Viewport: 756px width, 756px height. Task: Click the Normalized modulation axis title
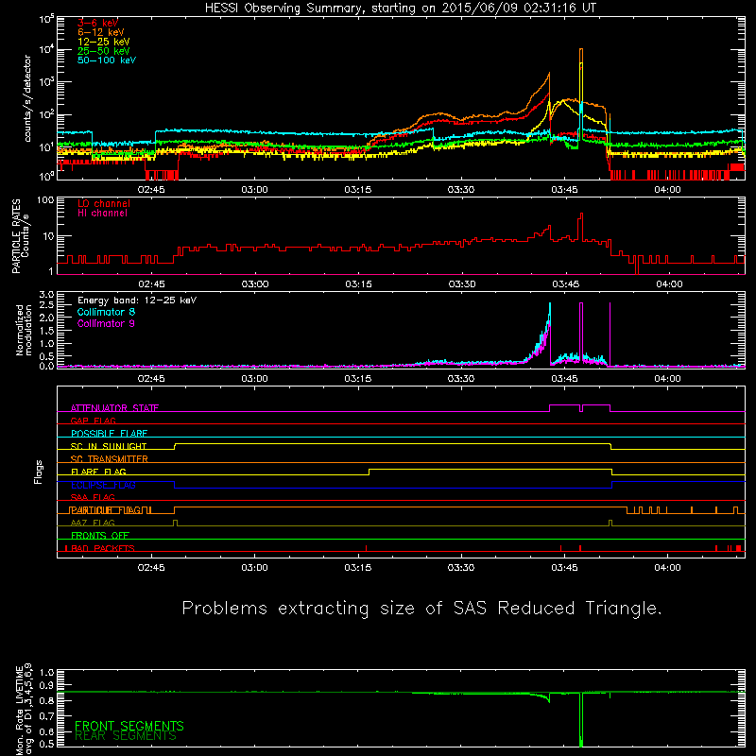(24, 330)
